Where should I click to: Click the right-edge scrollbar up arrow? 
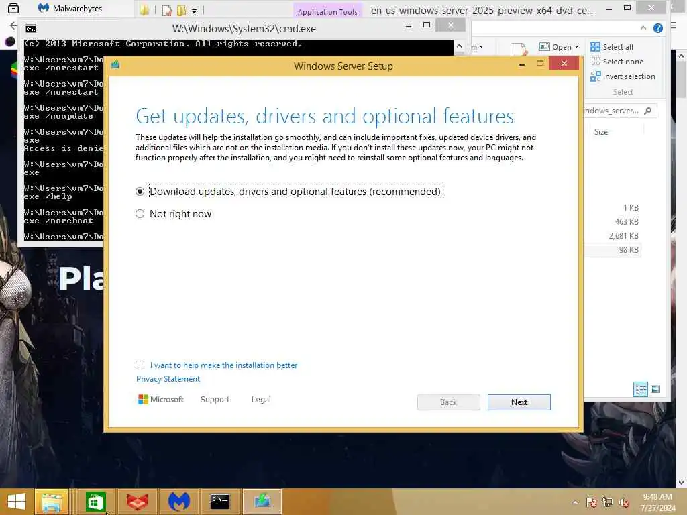(x=681, y=56)
